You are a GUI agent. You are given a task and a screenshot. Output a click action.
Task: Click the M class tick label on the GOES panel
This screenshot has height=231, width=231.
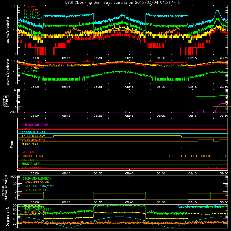pos(15,90)
